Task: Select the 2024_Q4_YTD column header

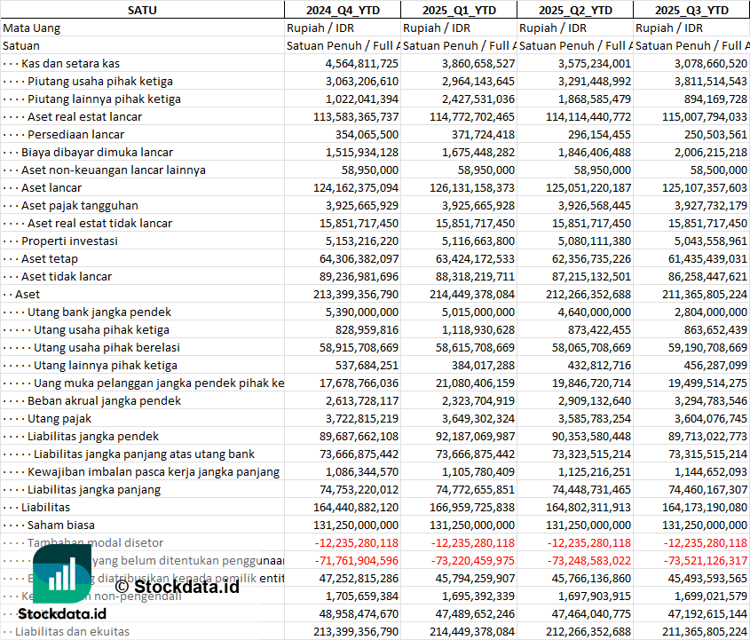Action: 342,10
